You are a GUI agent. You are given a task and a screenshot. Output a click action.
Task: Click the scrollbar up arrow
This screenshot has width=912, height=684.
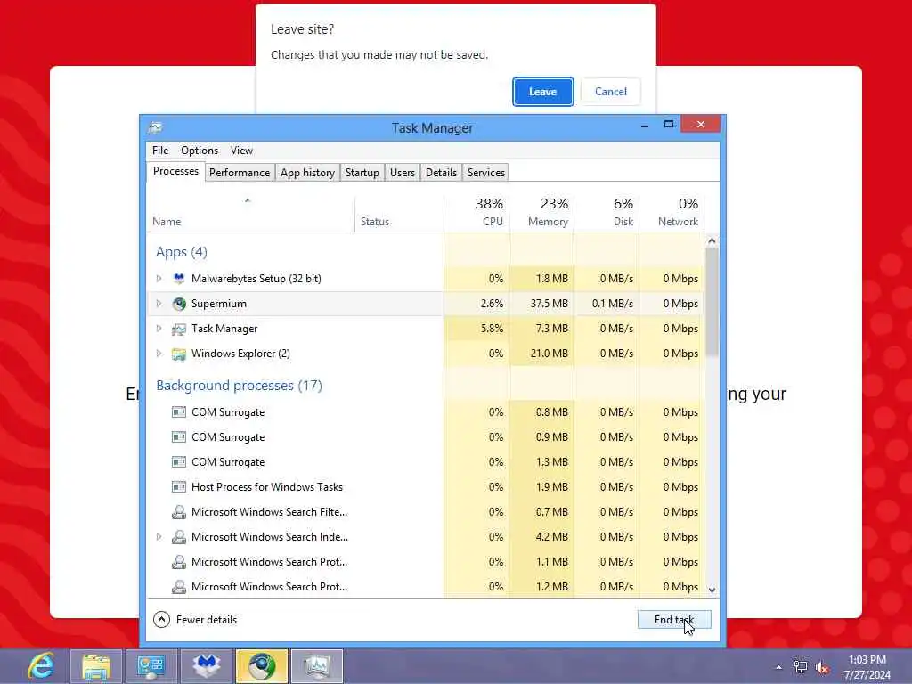712,240
